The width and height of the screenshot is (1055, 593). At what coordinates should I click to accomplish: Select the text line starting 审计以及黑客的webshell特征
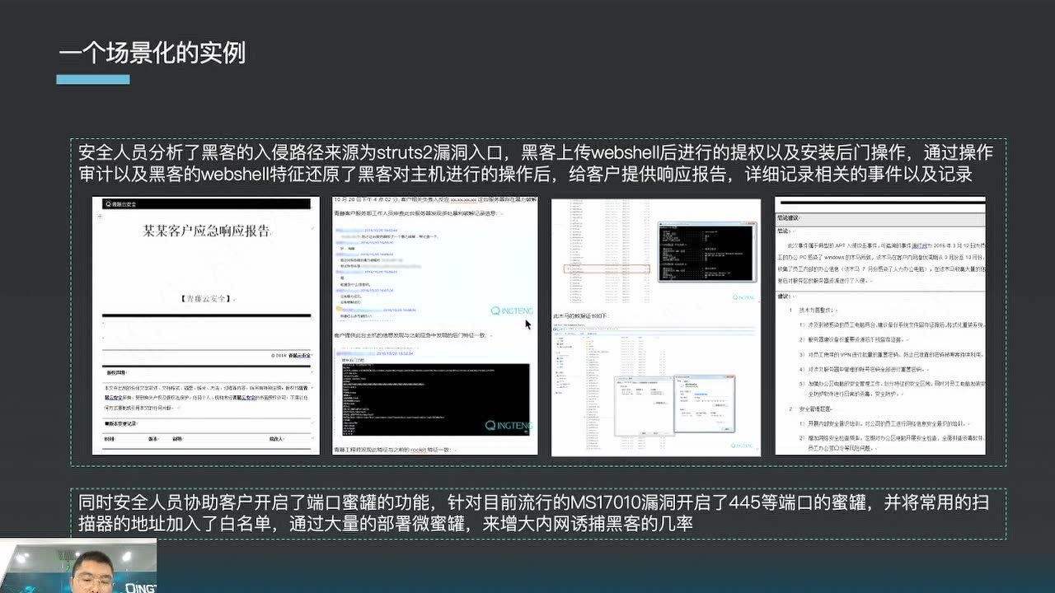tap(526, 175)
